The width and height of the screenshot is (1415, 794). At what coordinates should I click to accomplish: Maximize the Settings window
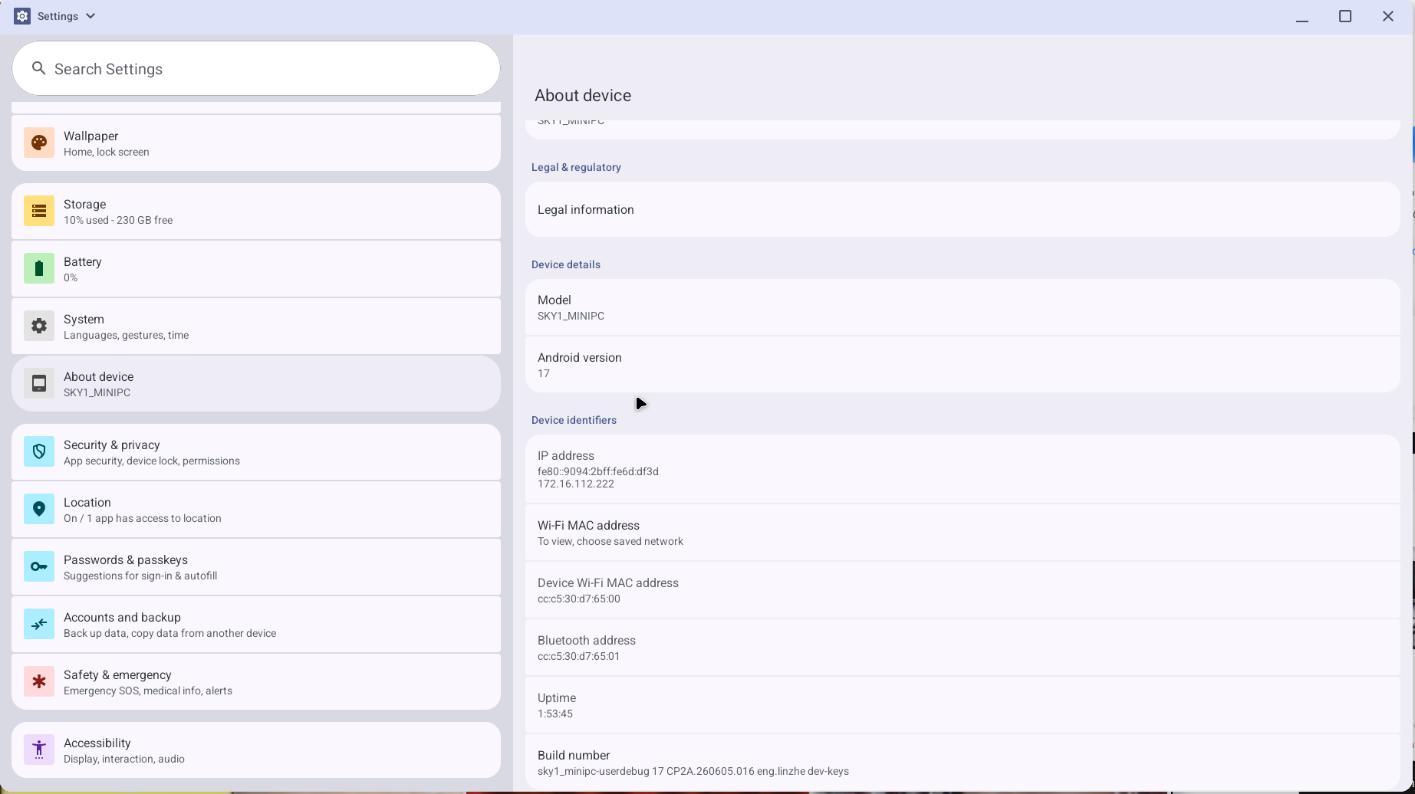[1345, 16]
